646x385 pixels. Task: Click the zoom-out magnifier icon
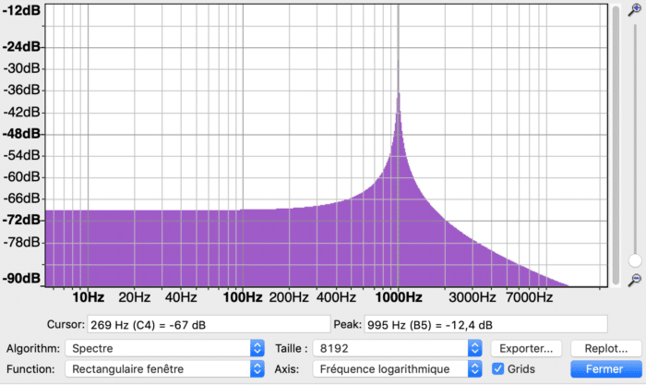click(x=635, y=280)
